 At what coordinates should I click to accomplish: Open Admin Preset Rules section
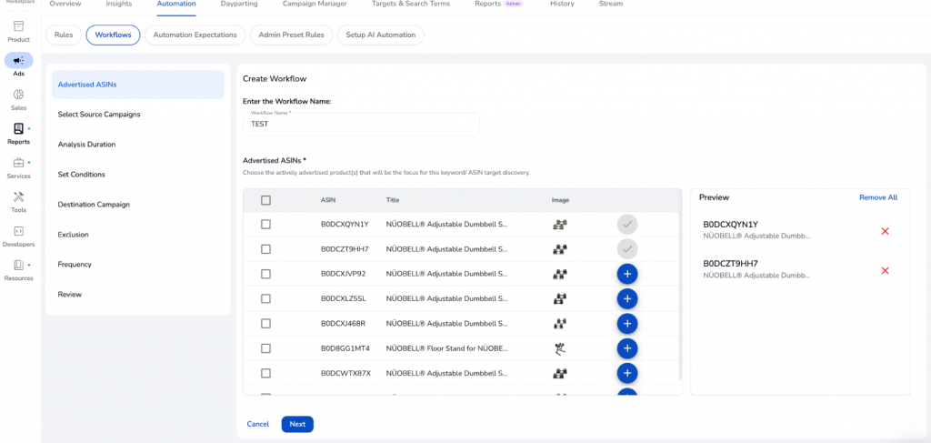(x=291, y=35)
